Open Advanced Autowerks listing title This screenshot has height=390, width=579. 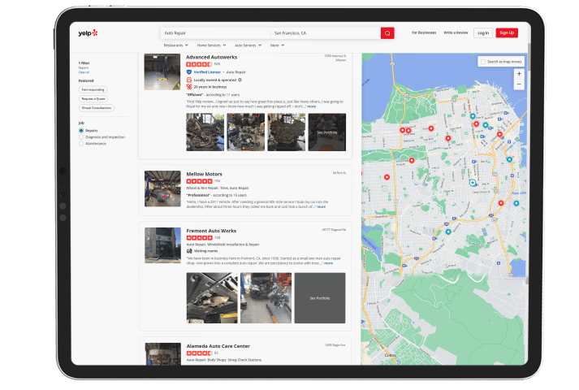(212, 57)
